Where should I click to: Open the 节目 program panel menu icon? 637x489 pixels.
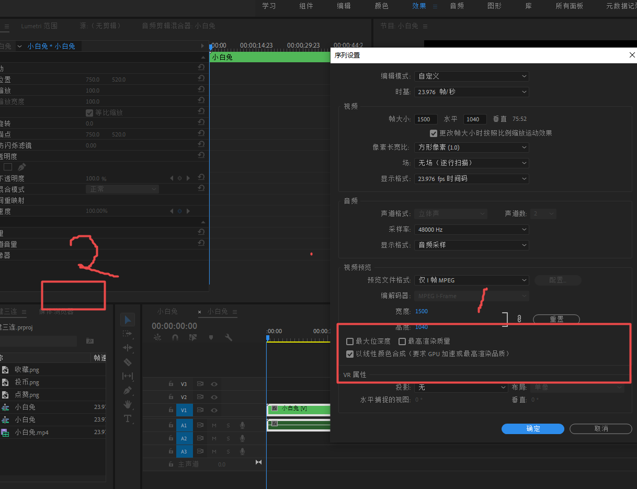(x=425, y=26)
